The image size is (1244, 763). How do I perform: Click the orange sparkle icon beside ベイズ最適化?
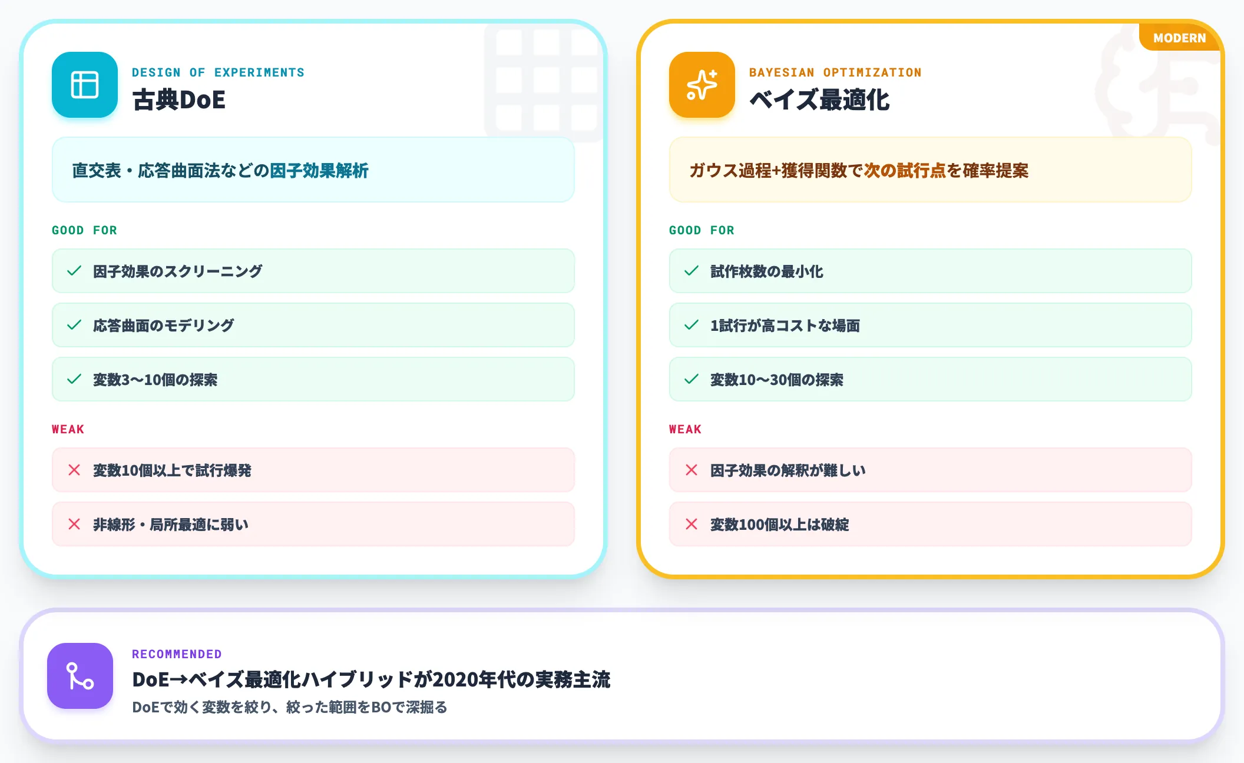(702, 85)
